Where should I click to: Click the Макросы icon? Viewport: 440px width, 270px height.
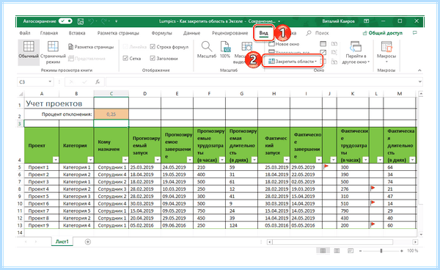(386, 47)
